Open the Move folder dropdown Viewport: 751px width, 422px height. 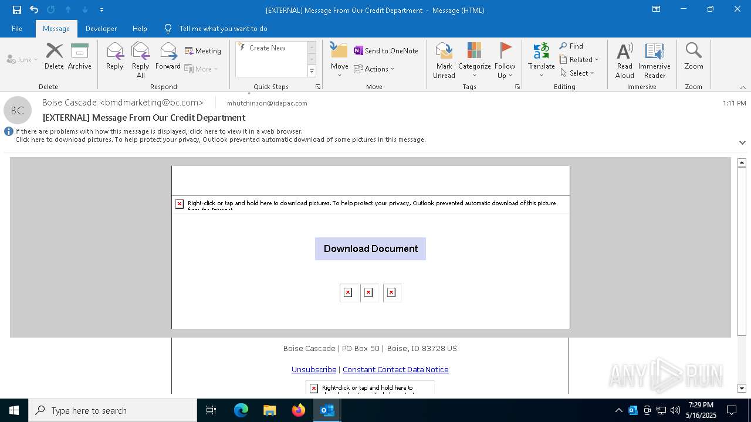tap(340, 60)
